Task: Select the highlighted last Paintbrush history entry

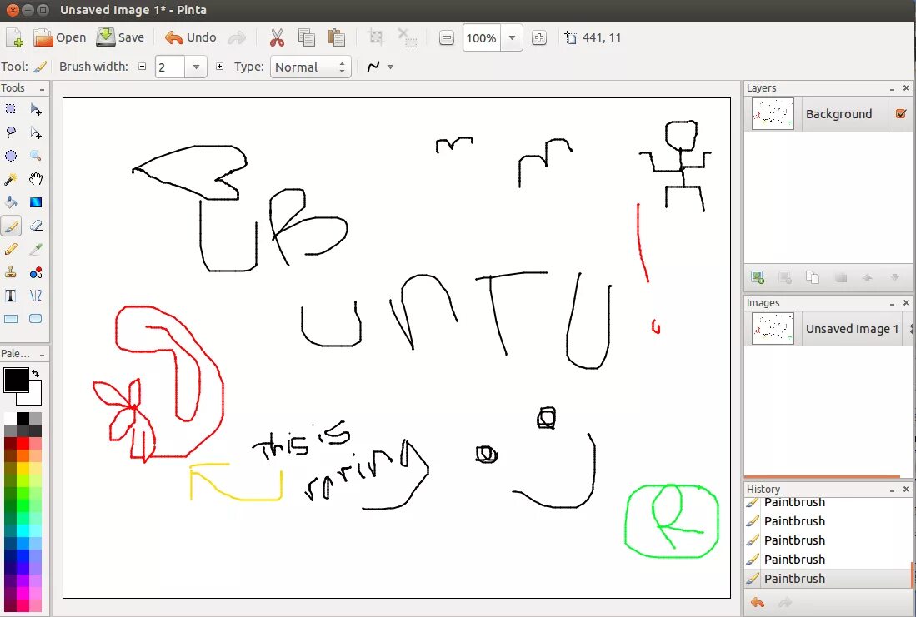Action: tap(827, 579)
